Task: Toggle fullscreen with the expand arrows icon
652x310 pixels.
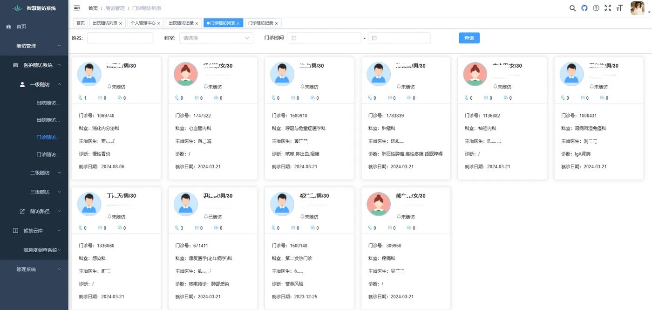Action: [x=607, y=8]
